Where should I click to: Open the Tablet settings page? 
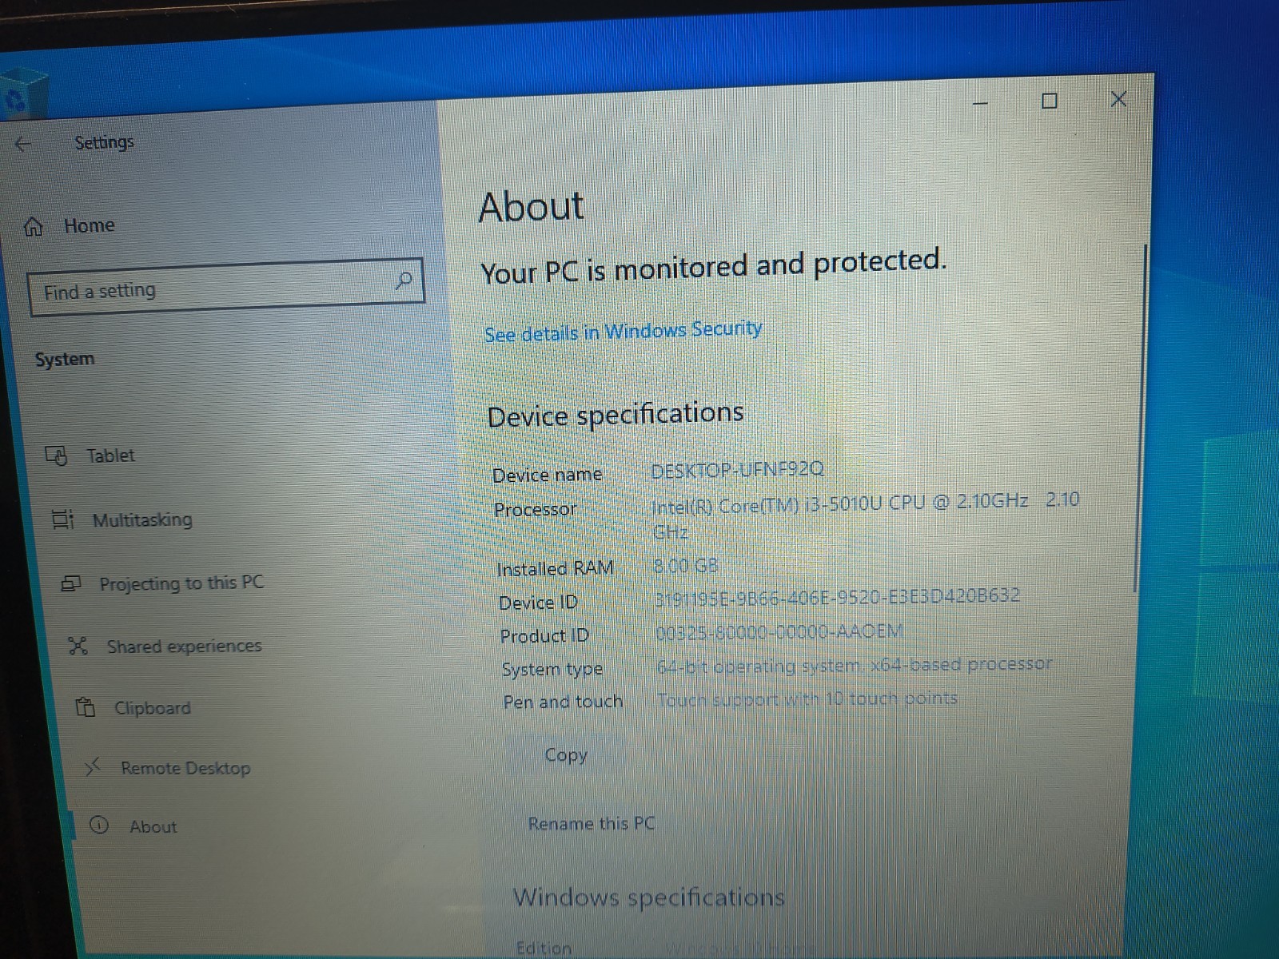tap(110, 456)
